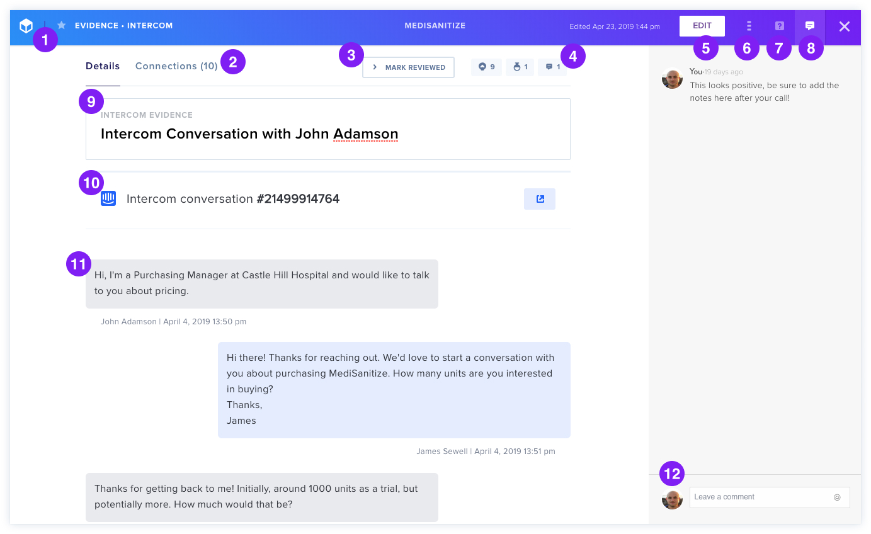Click the 'INTERCOM EVIDENCE' label
The width and height of the screenshot is (871, 534).
147,115
